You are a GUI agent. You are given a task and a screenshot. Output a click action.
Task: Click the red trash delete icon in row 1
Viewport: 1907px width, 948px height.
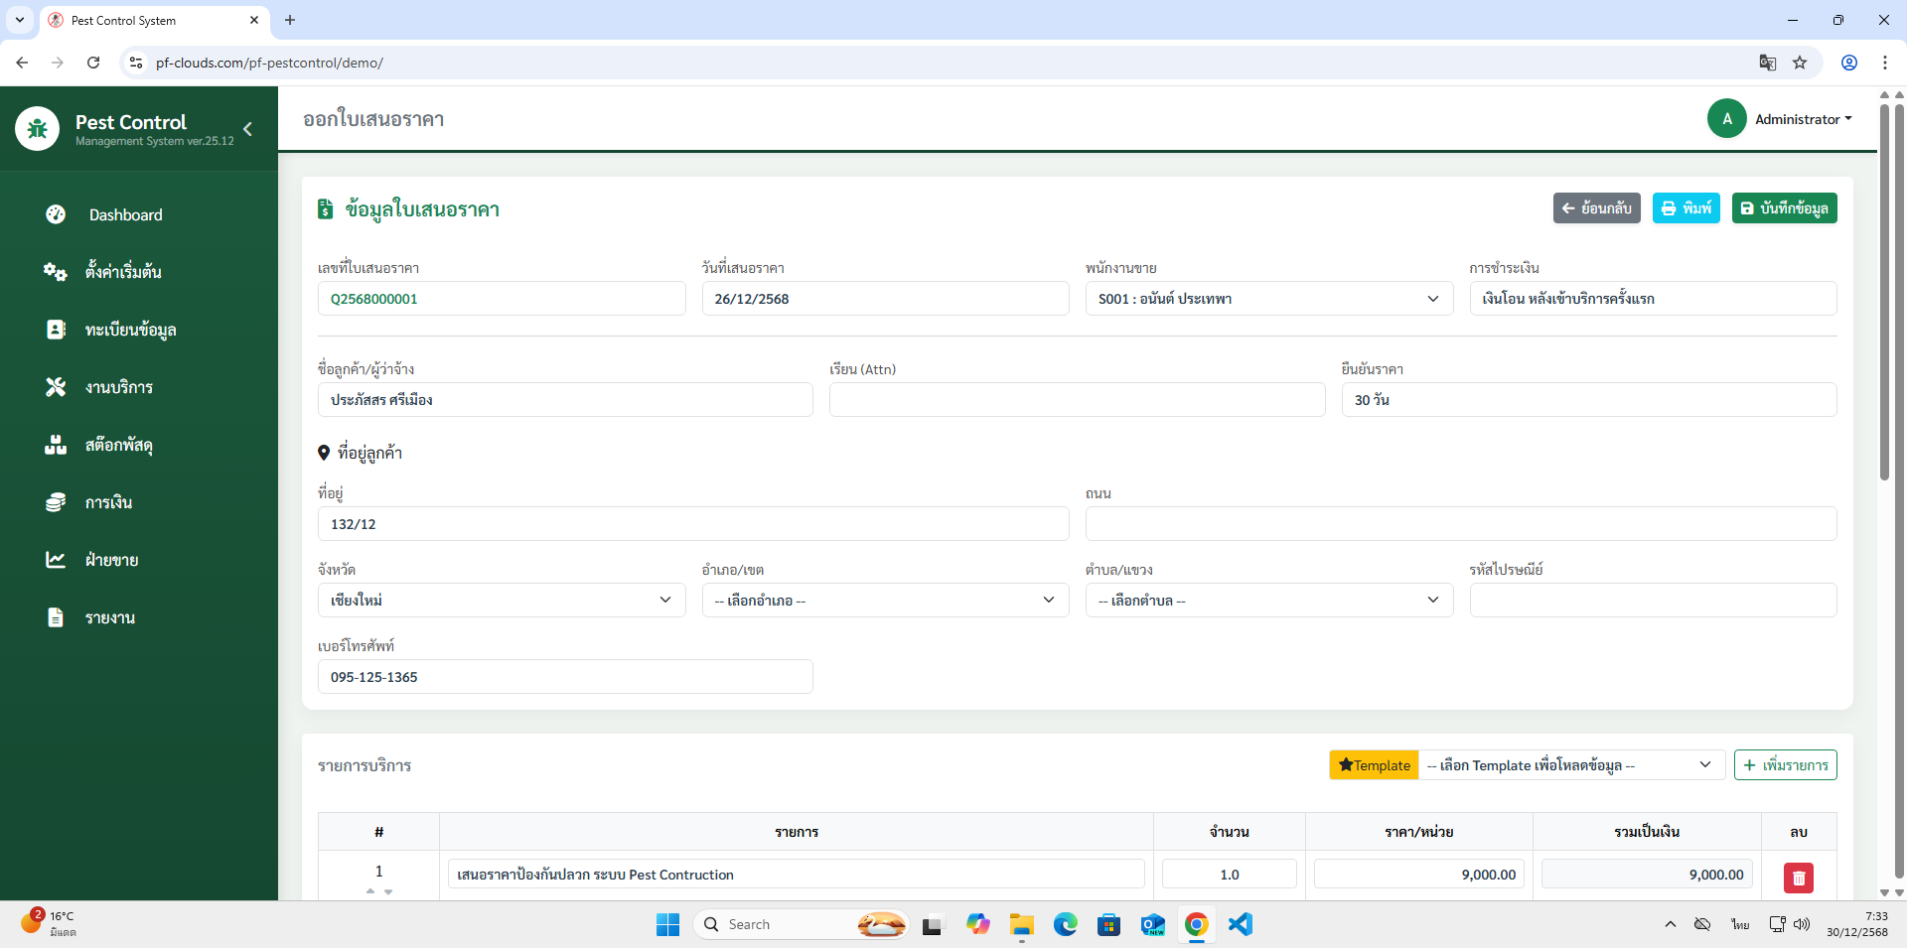[x=1798, y=878]
